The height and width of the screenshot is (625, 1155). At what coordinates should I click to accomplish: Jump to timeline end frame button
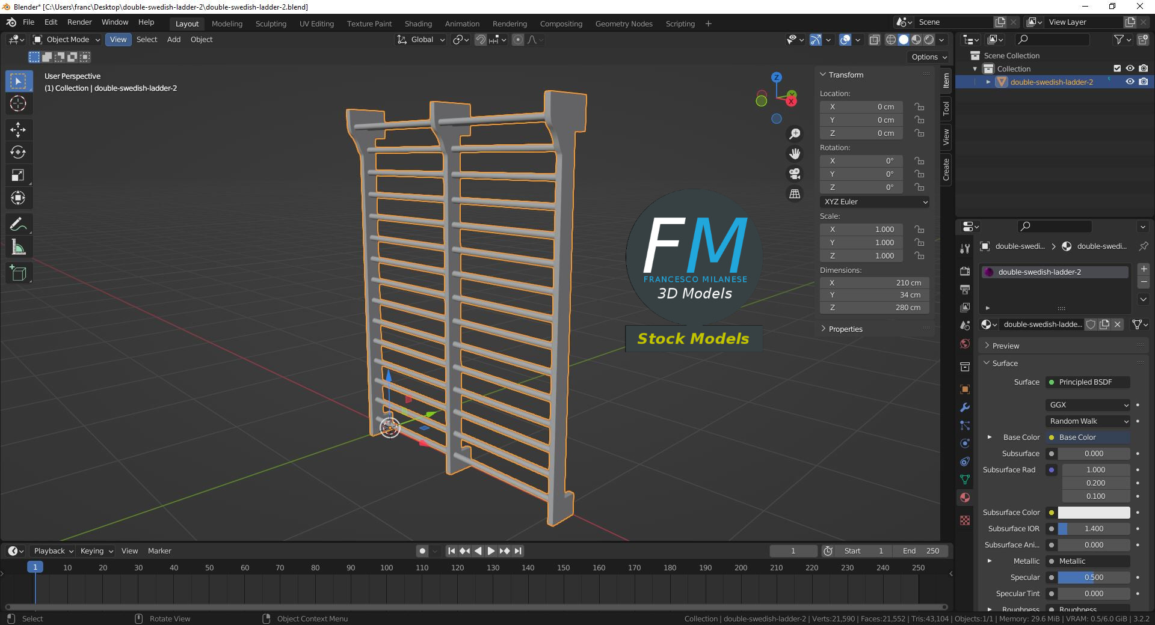(x=518, y=551)
